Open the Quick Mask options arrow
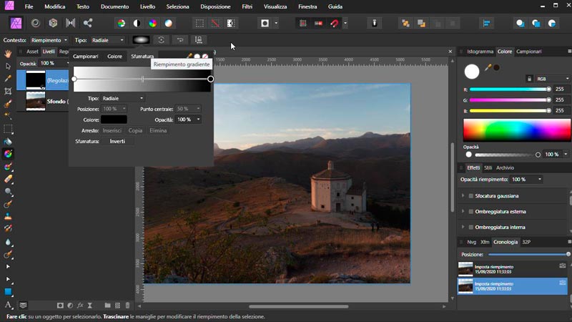 tap(276, 23)
